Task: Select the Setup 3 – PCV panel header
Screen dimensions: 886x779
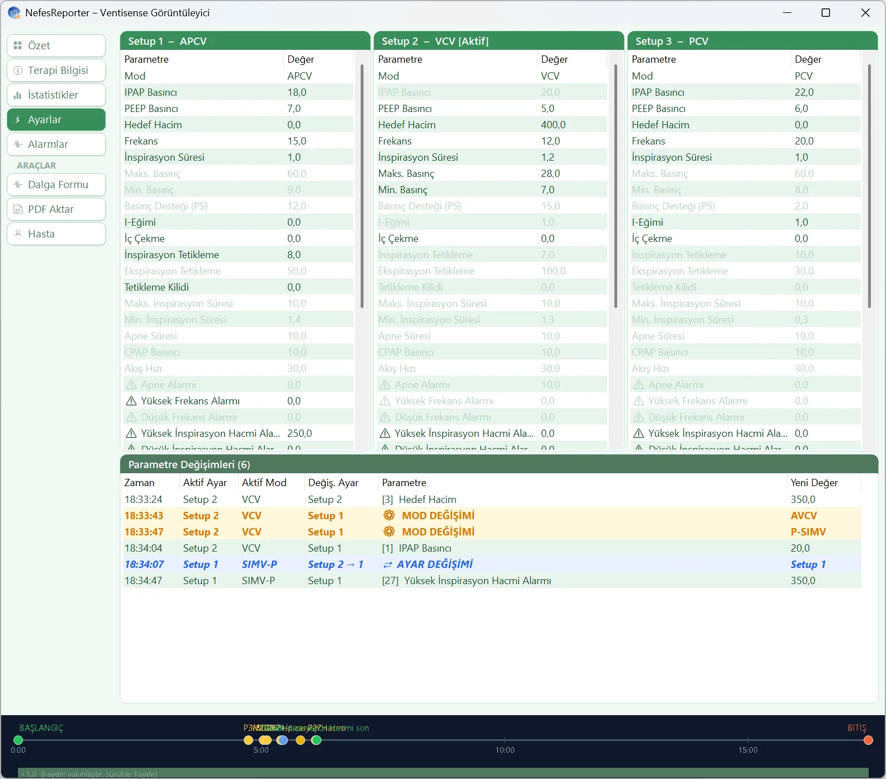Action: tap(753, 41)
